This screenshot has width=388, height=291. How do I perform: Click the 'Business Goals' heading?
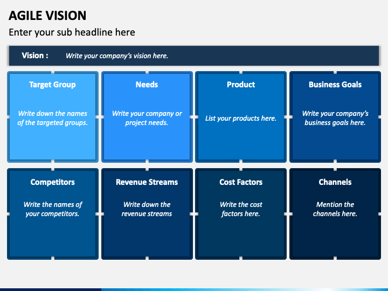pos(335,85)
